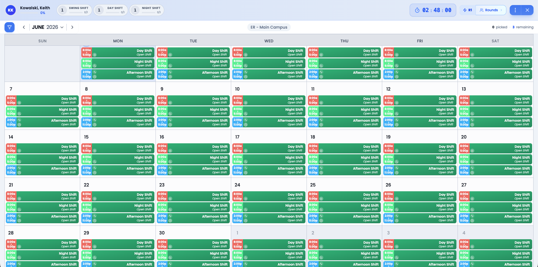Click the sun icon on Saturday 27 Day Shift
This screenshot has height=267, width=538.
point(472,199)
